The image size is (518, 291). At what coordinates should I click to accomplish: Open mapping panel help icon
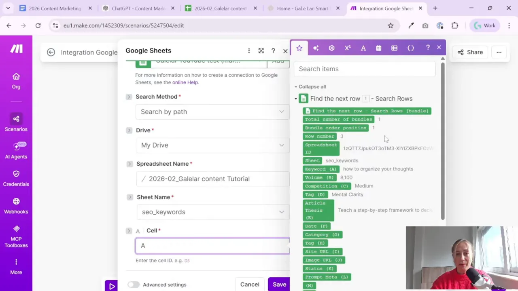coord(428,48)
